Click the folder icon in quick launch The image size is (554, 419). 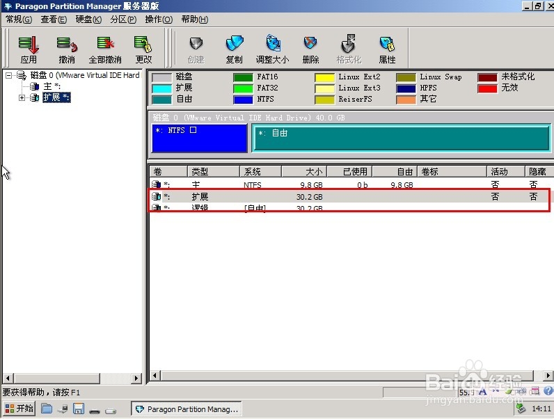click(47, 409)
